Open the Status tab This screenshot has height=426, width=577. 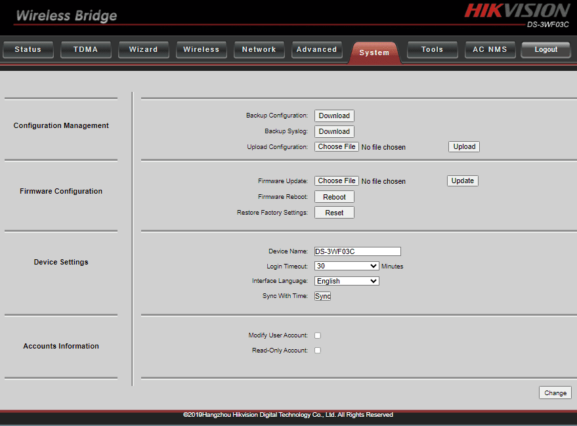[28, 50]
